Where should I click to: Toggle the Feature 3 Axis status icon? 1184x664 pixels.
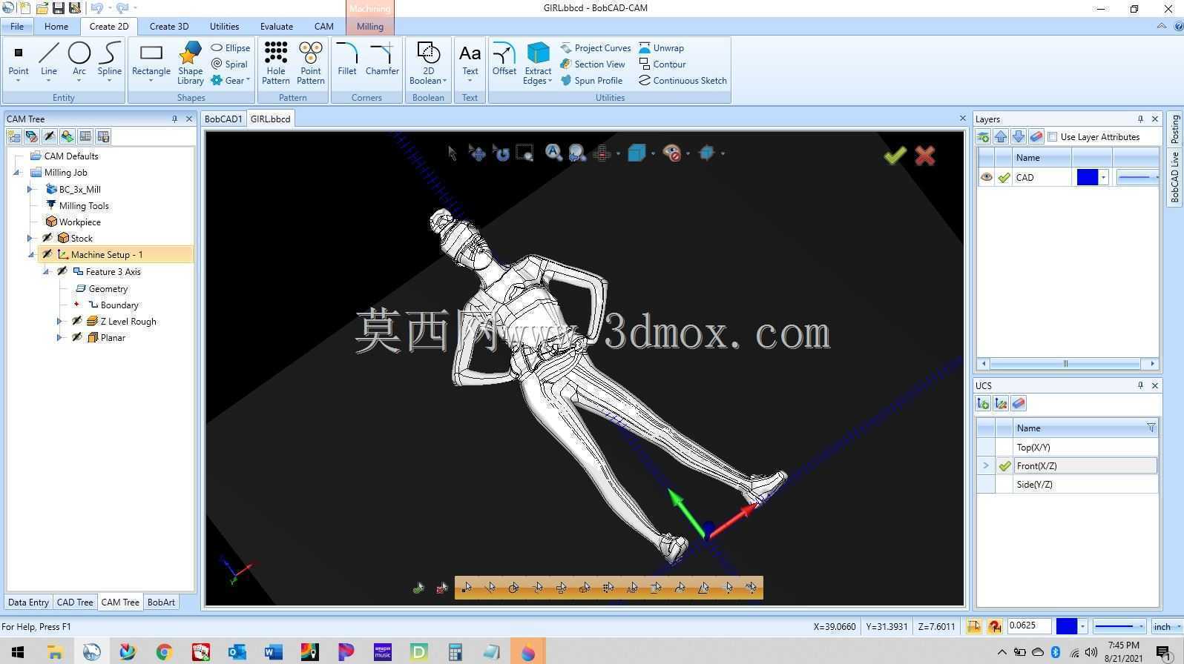62,271
